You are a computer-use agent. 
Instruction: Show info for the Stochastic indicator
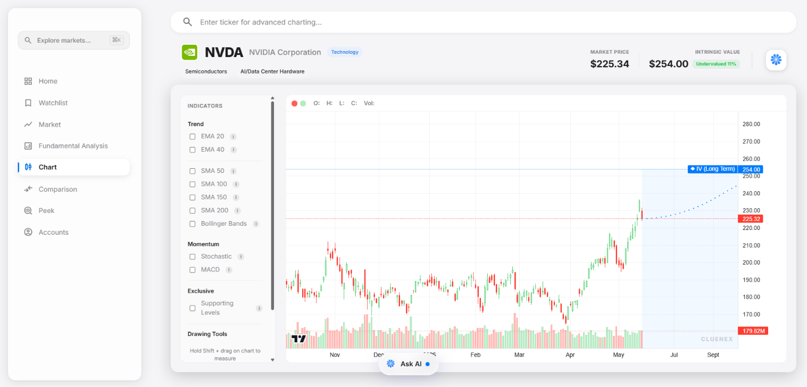(x=241, y=257)
